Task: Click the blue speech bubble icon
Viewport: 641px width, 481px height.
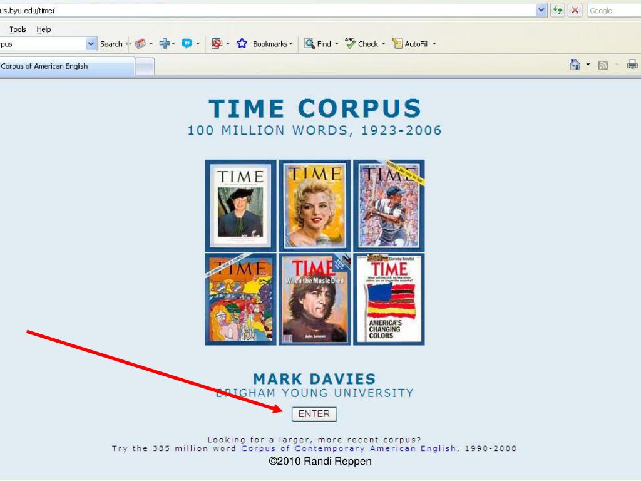Action: click(187, 43)
